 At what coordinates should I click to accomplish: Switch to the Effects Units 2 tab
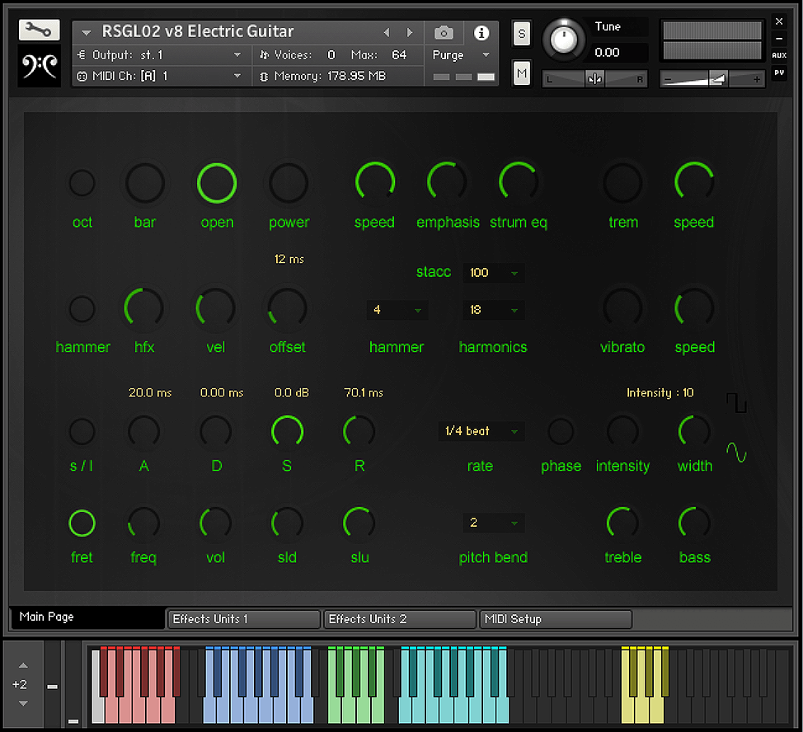(x=400, y=619)
